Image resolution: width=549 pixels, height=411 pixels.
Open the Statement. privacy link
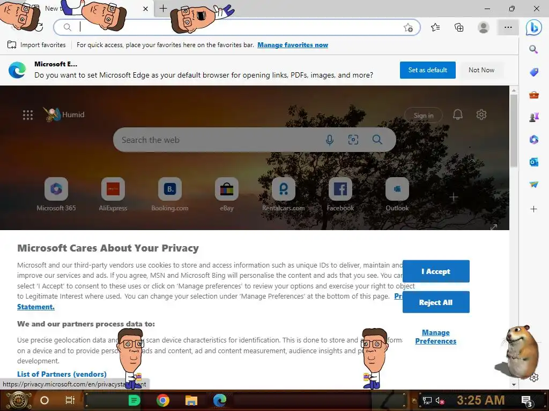click(36, 307)
